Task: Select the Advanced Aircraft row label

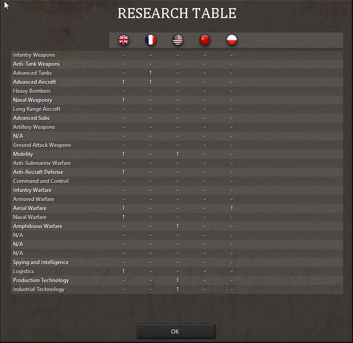Action: coord(34,82)
